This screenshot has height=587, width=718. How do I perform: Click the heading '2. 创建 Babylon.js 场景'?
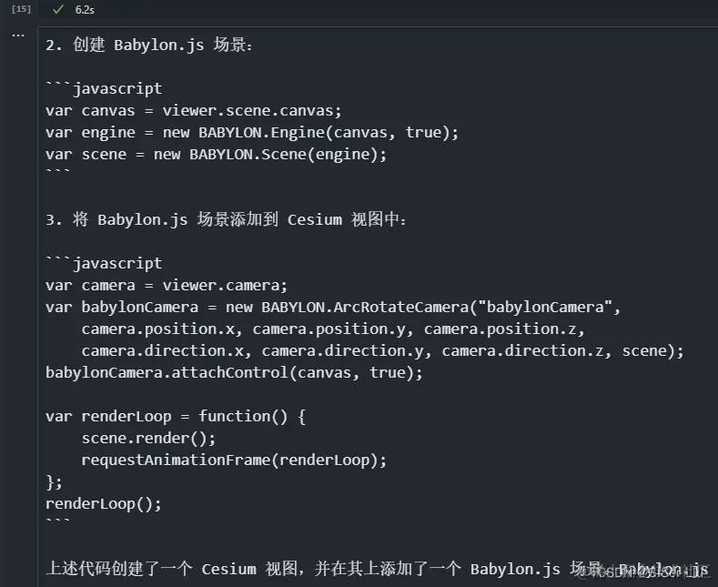point(149,46)
